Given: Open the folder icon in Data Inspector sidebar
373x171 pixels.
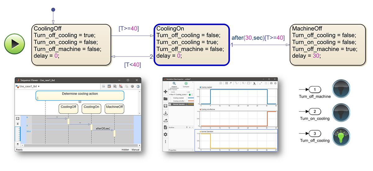Looking at the screenshot, I should [x=165, y=99].
